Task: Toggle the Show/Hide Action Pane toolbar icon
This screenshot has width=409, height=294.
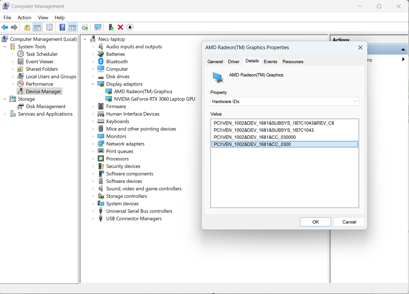Action: click(73, 27)
